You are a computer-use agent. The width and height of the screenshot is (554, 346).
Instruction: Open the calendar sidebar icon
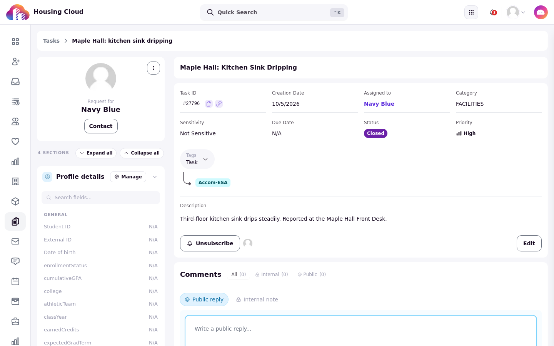pos(15,281)
